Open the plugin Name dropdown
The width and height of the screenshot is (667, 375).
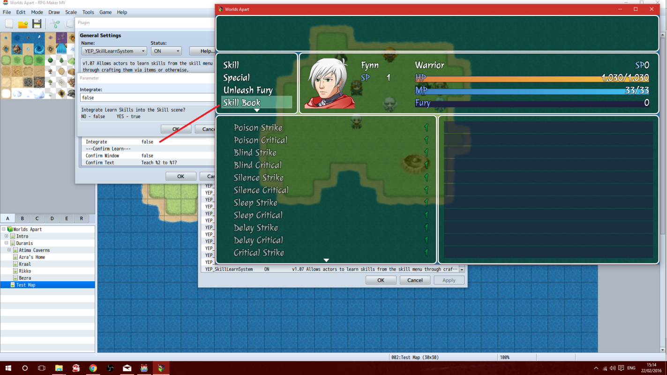click(x=114, y=51)
